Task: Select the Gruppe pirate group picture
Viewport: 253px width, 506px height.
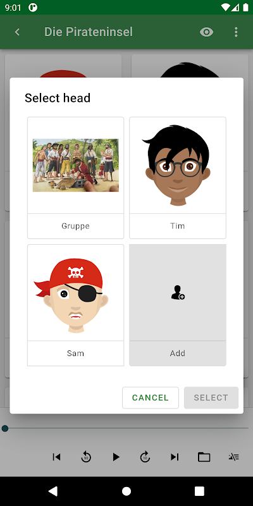Action: (x=75, y=165)
